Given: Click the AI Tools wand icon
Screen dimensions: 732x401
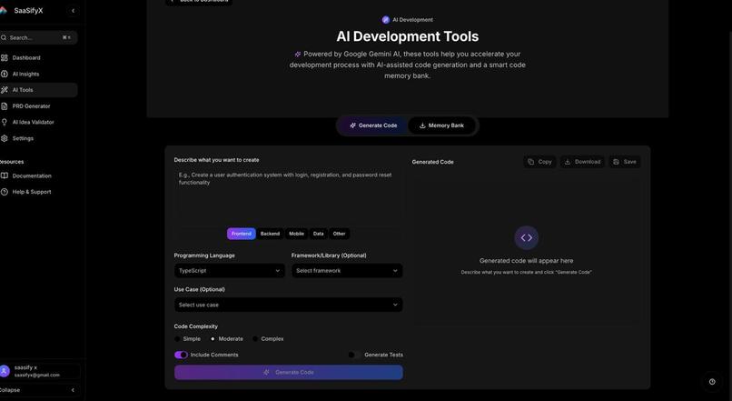Looking at the screenshot, I should [x=5, y=90].
